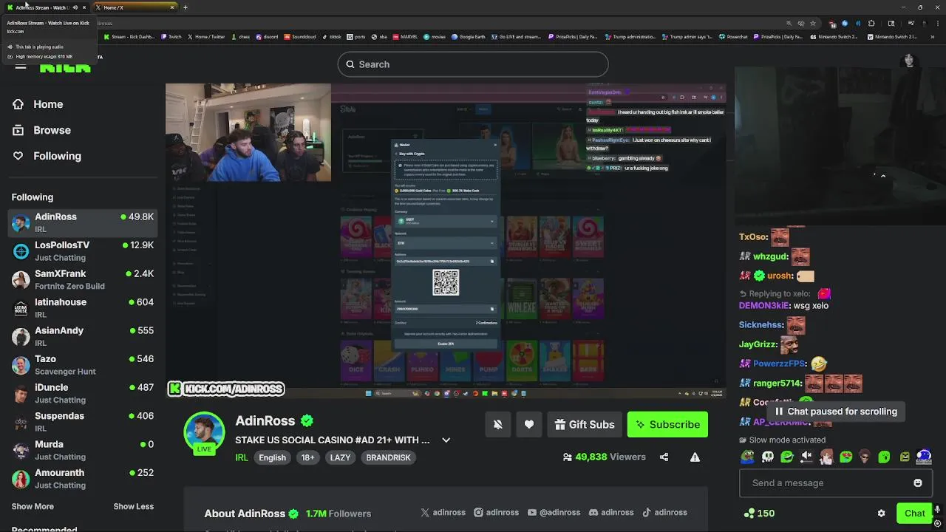946x532 pixels.
Task: Open chat settings gear icon
Action: coord(881,513)
